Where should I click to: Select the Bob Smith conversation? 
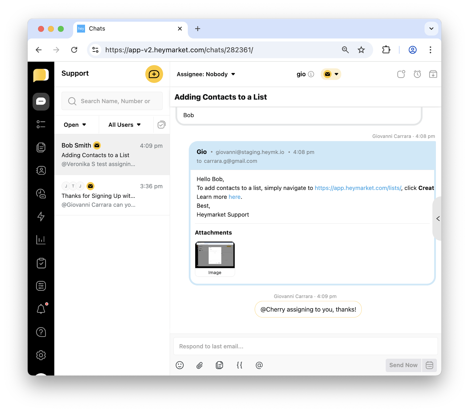coord(112,154)
